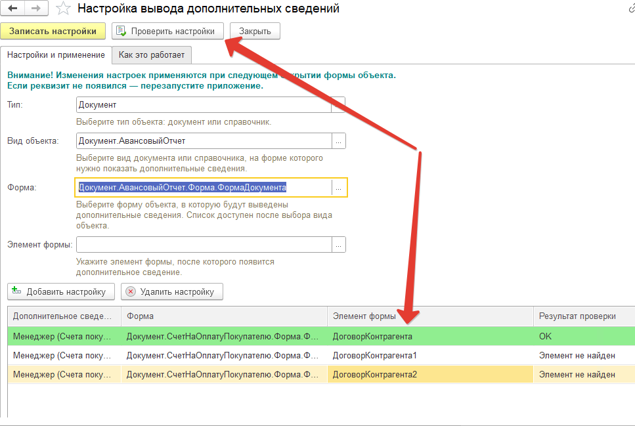This screenshot has height=426, width=635.
Task: Switch to Настройки и применение tab
Action: pos(56,55)
